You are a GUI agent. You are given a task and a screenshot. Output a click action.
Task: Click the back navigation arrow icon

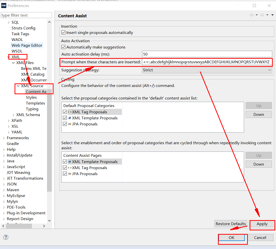252,15
